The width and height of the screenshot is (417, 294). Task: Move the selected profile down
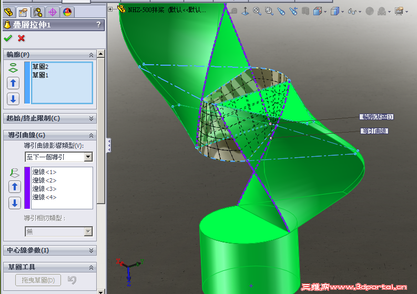pyautogui.click(x=13, y=99)
